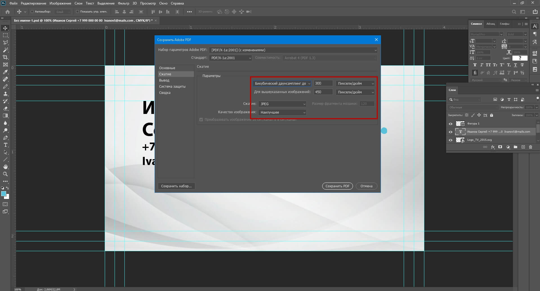Image resolution: width=540 pixels, height=291 pixels.
Task: Open the Фильтр menu
Action: pyautogui.click(x=123, y=3)
